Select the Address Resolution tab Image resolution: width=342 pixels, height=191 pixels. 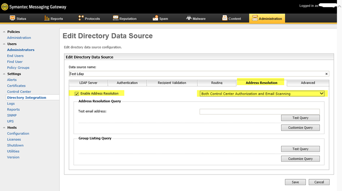tap(262, 83)
